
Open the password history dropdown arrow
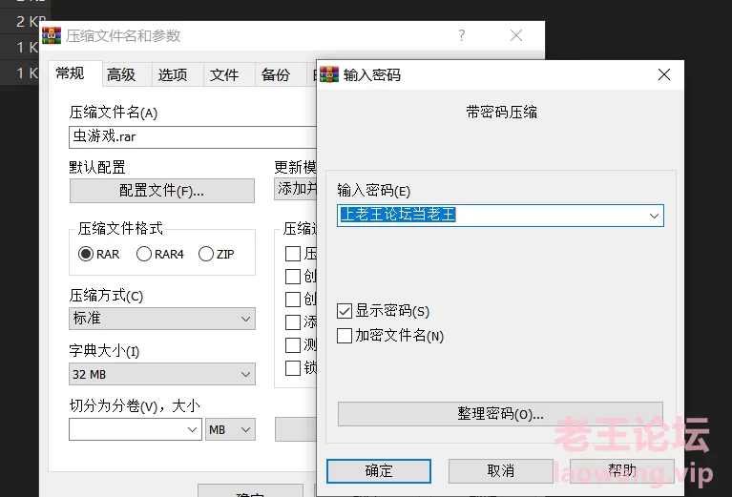coord(654,216)
